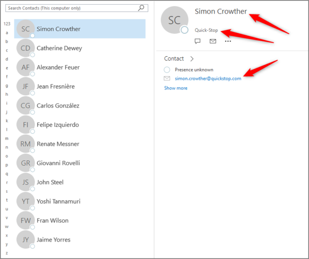
Task: Select Carlos González contact
Action: pos(80,105)
